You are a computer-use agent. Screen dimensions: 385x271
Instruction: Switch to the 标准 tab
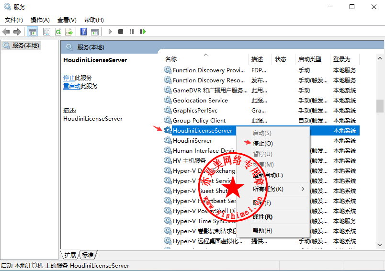(x=88, y=255)
